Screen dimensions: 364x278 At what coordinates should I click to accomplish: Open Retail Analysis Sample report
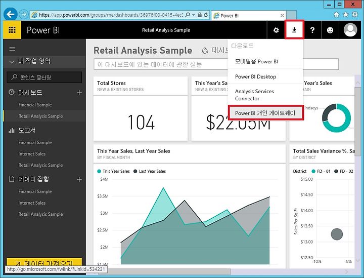click(x=40, y=165)
